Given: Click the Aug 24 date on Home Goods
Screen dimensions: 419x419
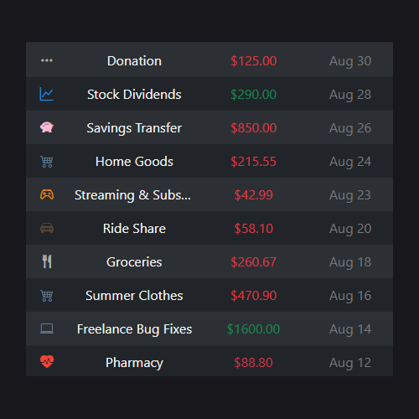Looking at the screenshot, I should [350, 162].
